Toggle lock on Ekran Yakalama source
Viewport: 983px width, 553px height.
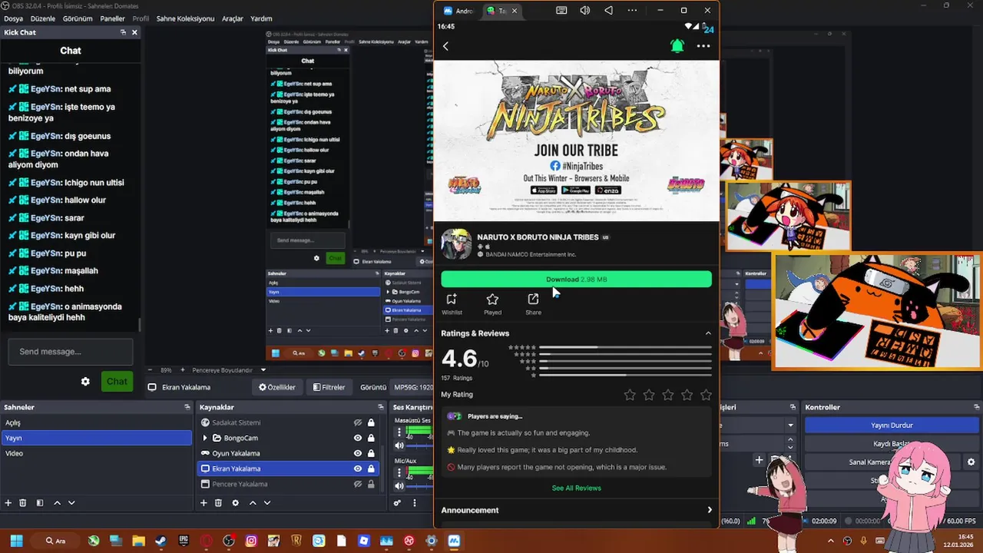(x=371, y=469)
